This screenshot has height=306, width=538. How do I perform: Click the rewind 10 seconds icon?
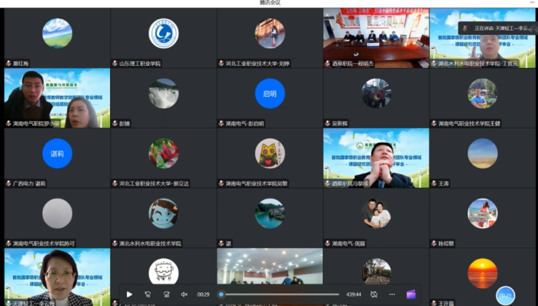[147, 294]
